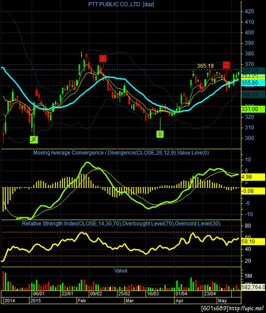The image size is (266, 313).
Task: Click the 380 price axis label
Action: (x=250, y=54)
